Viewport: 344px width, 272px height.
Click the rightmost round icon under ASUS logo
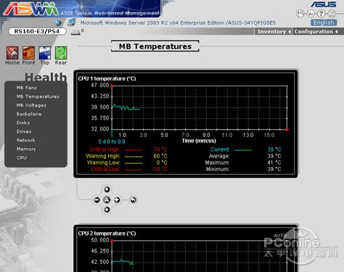point(332,14)
